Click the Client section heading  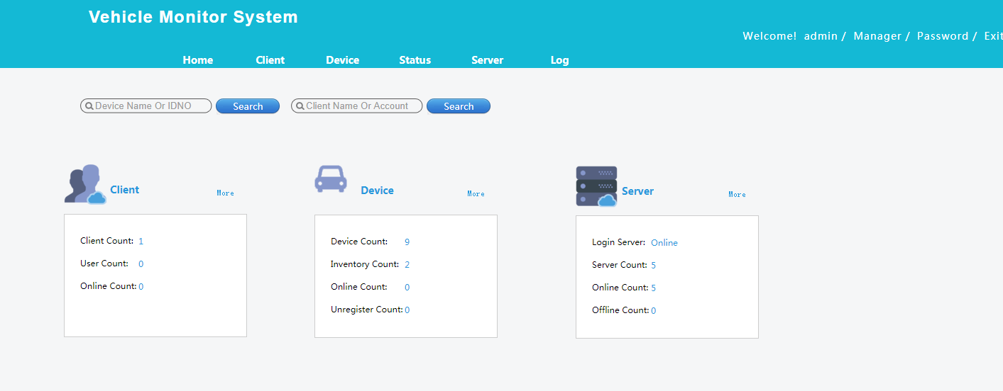125,190
